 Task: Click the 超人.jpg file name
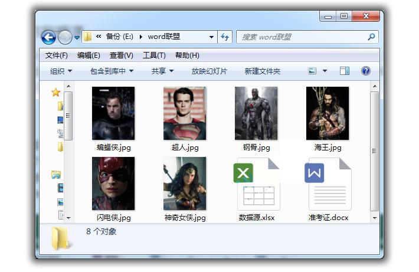click(185, 148)
